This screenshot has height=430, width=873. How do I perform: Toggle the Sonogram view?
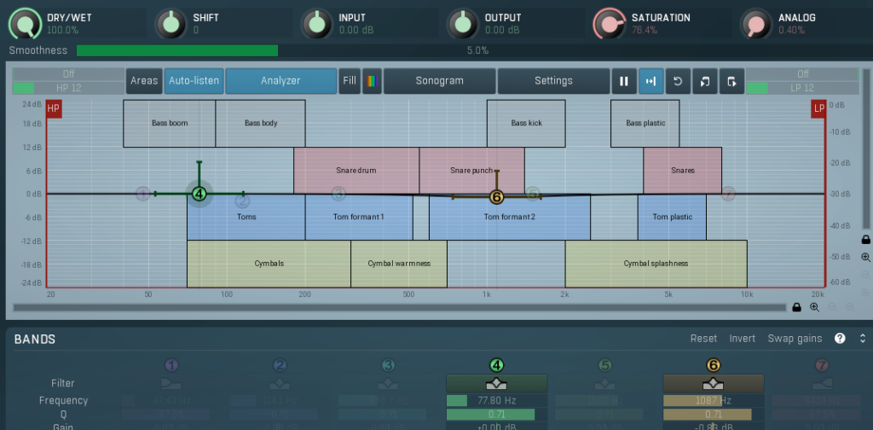[x=439, y=81]
